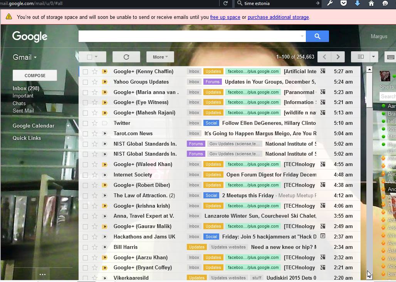Screen dimensions: 396x282
Task: Go to the older messages page arrow
Action: [x=338, y=57]
